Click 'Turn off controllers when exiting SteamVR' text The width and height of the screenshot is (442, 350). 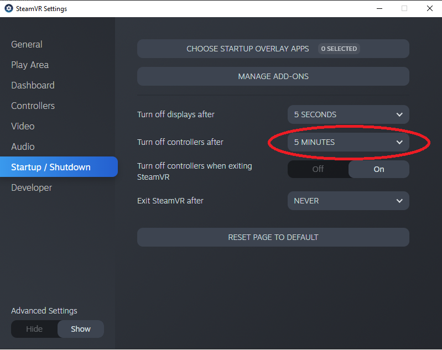tap(195, 171)
